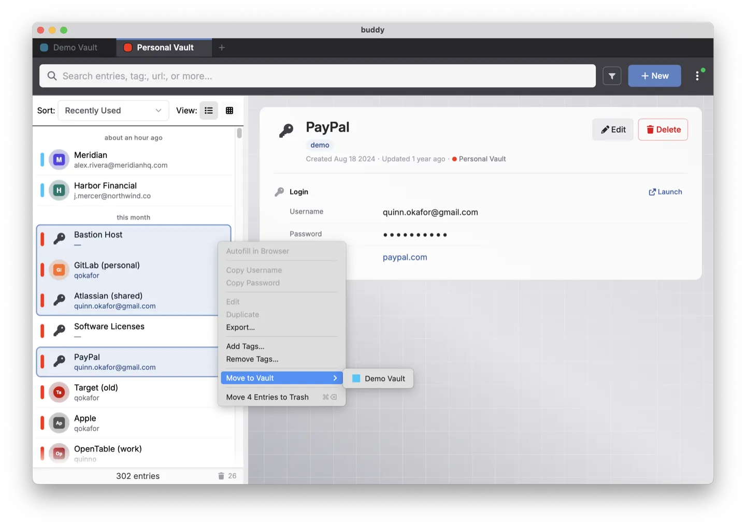Click the OpenTable (work) avatar icon
The height and width of the screenshot is (527, 746).
click(59, 453)
